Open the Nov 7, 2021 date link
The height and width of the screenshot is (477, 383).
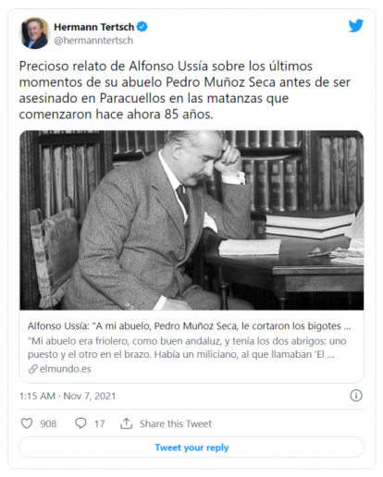coord(90,396)
